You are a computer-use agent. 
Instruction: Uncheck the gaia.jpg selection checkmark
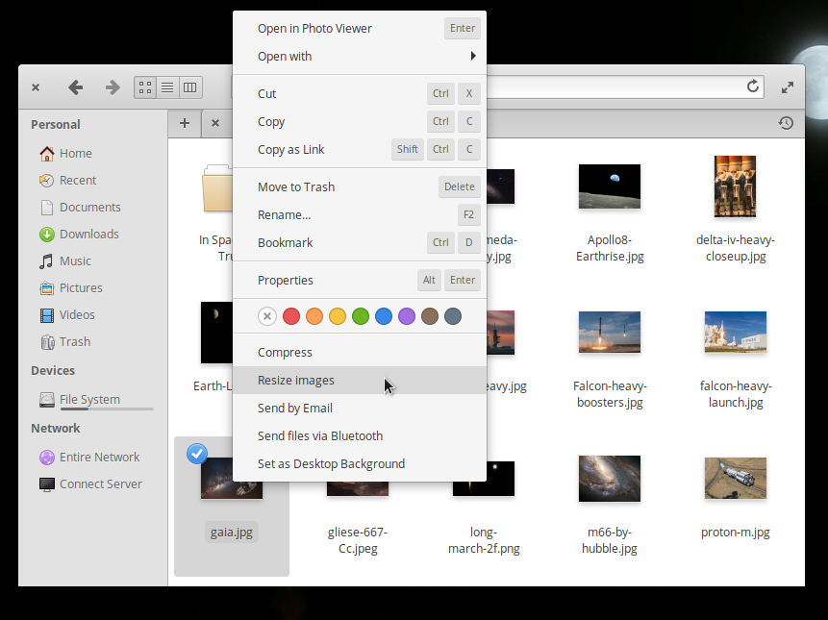point(197,454)
